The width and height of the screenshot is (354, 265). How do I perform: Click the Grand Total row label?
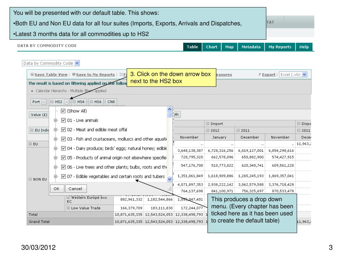coord(39,222)
